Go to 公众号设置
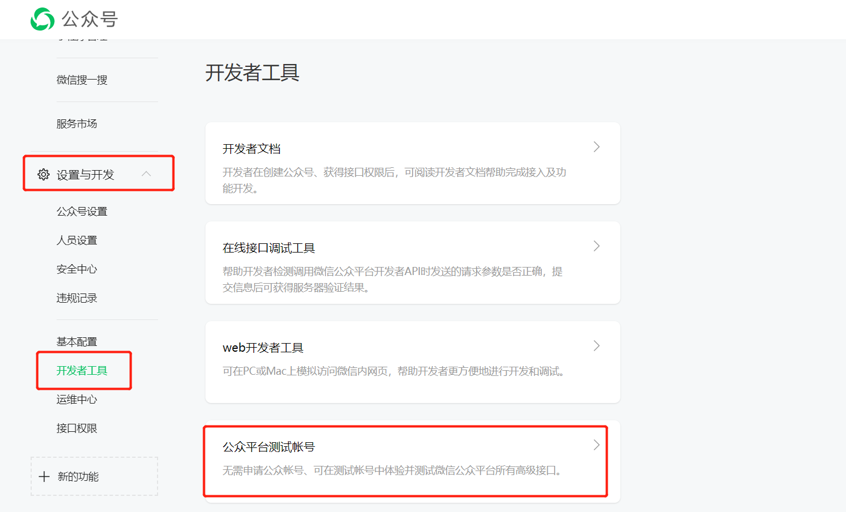Screen dimensions: 846x512 coord(82,211)
